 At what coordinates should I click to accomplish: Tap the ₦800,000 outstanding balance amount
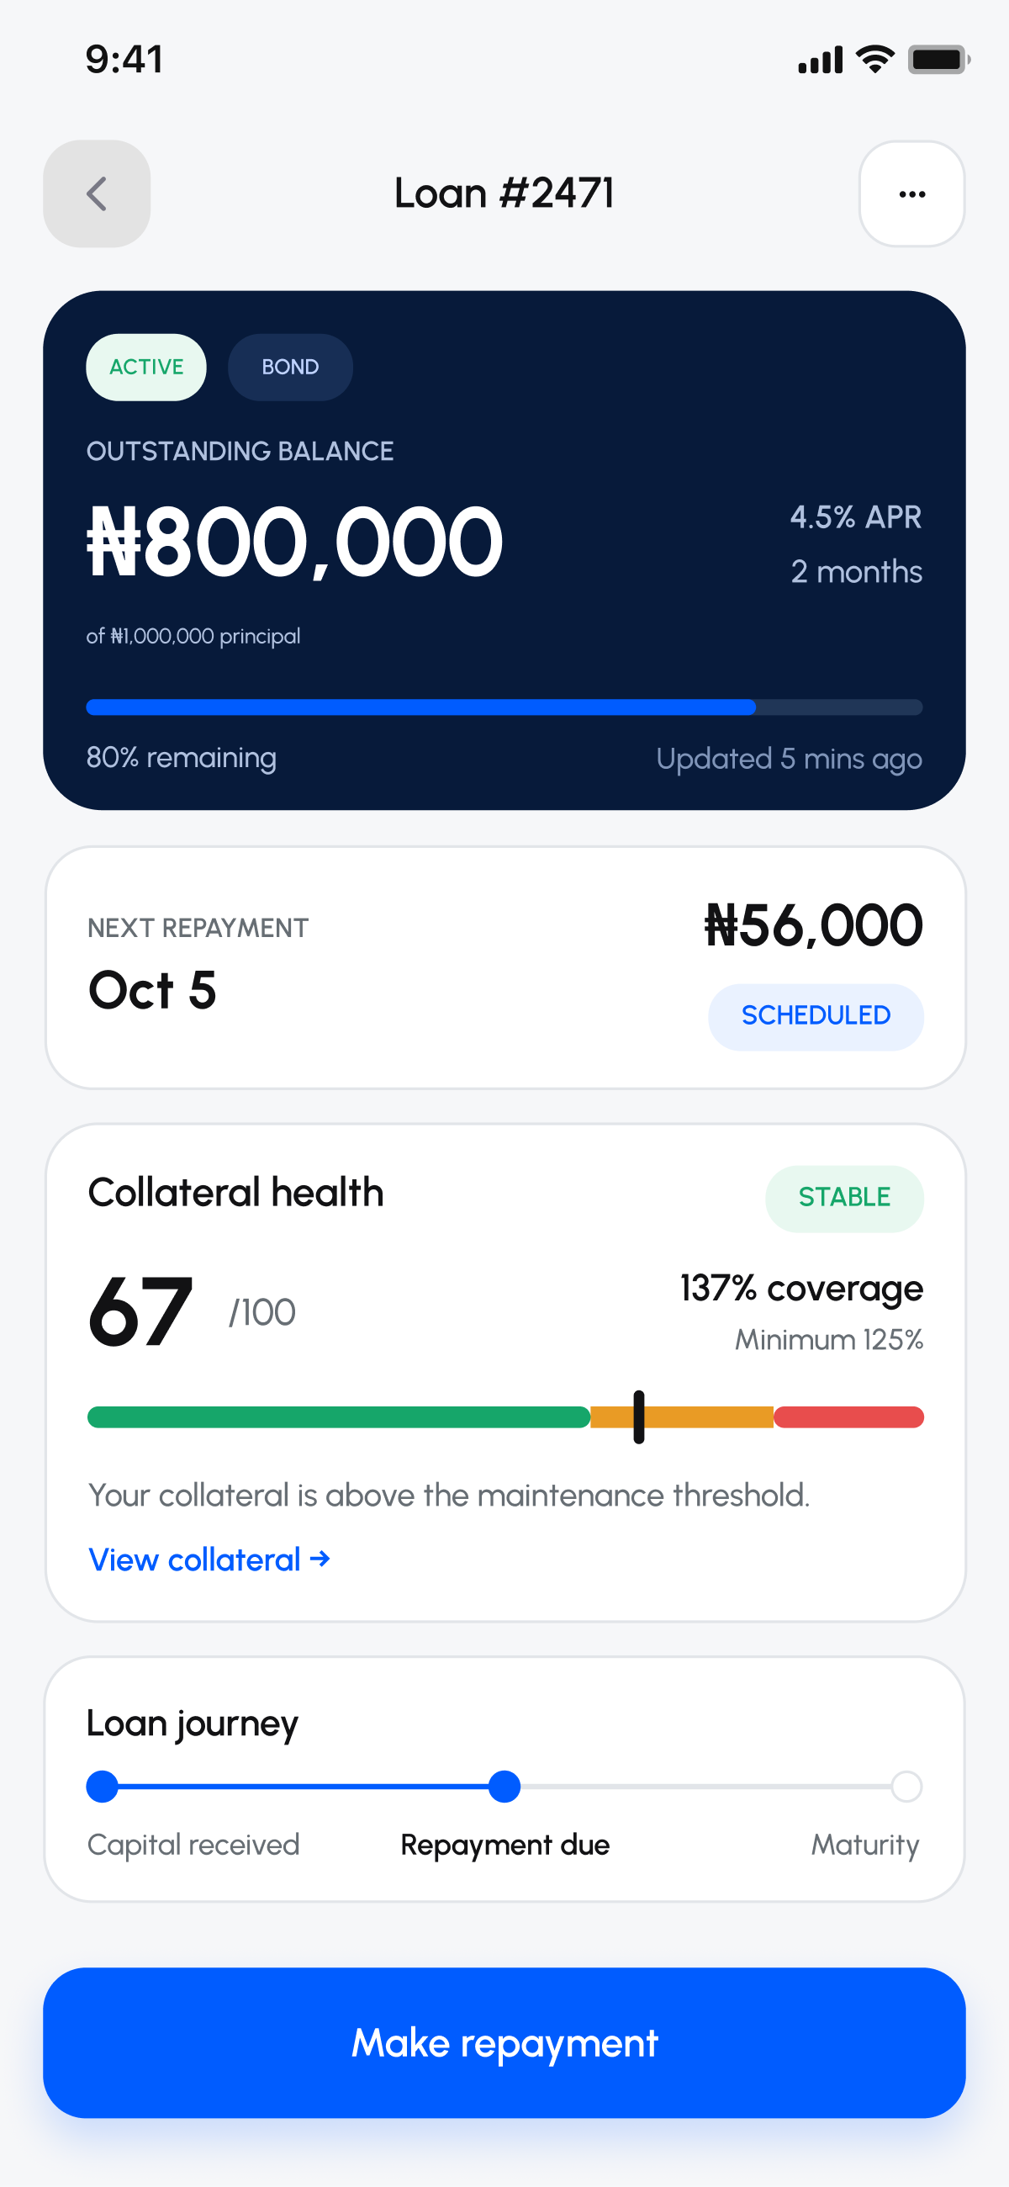pos(294,542)
